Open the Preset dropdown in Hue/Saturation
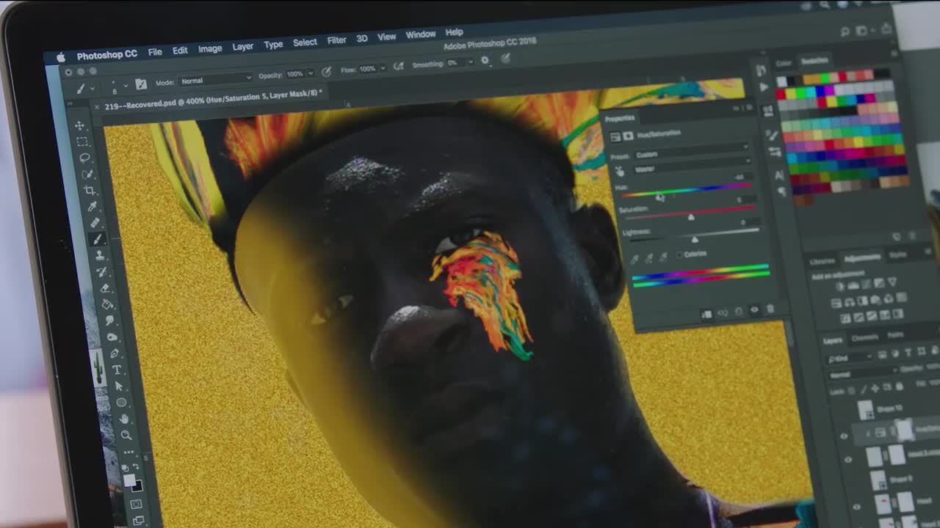Image resolution: width=940 pixels, height=528 pixels. click(690, 155)
